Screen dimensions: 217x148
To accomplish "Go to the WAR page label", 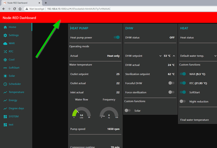I will click(12, 43).
